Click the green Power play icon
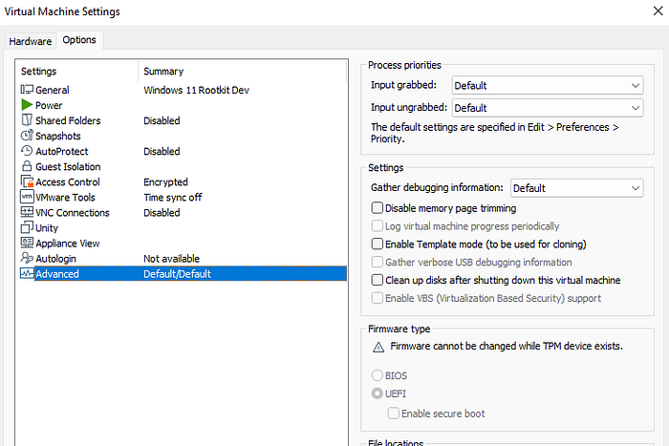The width and height of the screenshot is (669, 446). tap(27, 105)
